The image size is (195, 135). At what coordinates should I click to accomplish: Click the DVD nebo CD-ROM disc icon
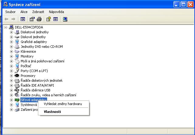(17, 47)
